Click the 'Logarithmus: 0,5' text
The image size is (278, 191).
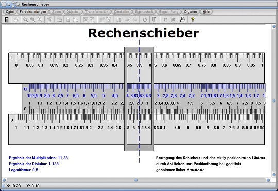24,170
